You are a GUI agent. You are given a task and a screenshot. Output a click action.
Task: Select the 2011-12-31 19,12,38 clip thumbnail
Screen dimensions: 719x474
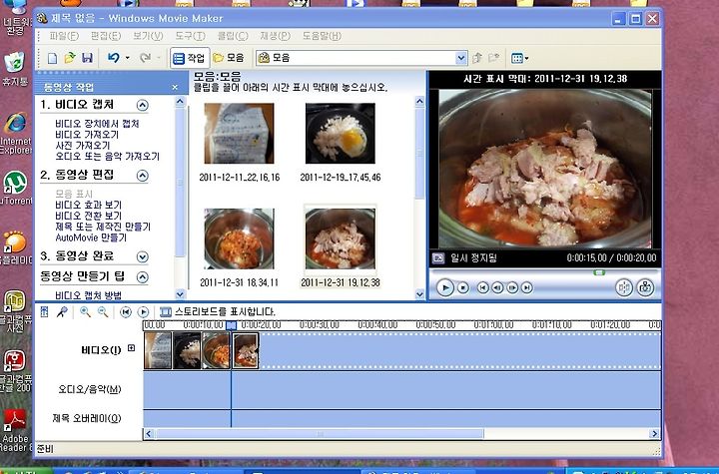tap(341, 238)
